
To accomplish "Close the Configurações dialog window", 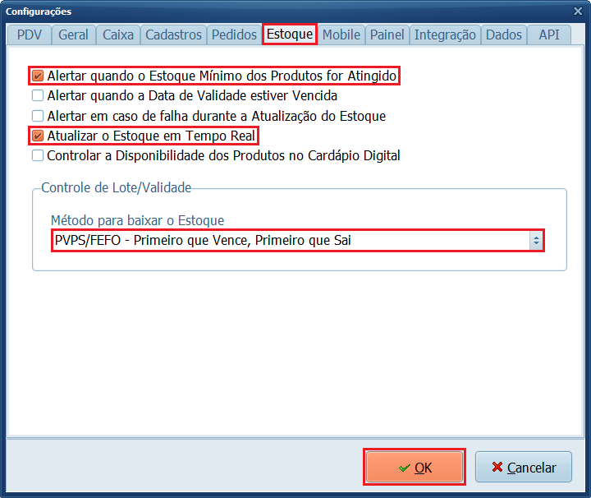I will tap(577, 11).
